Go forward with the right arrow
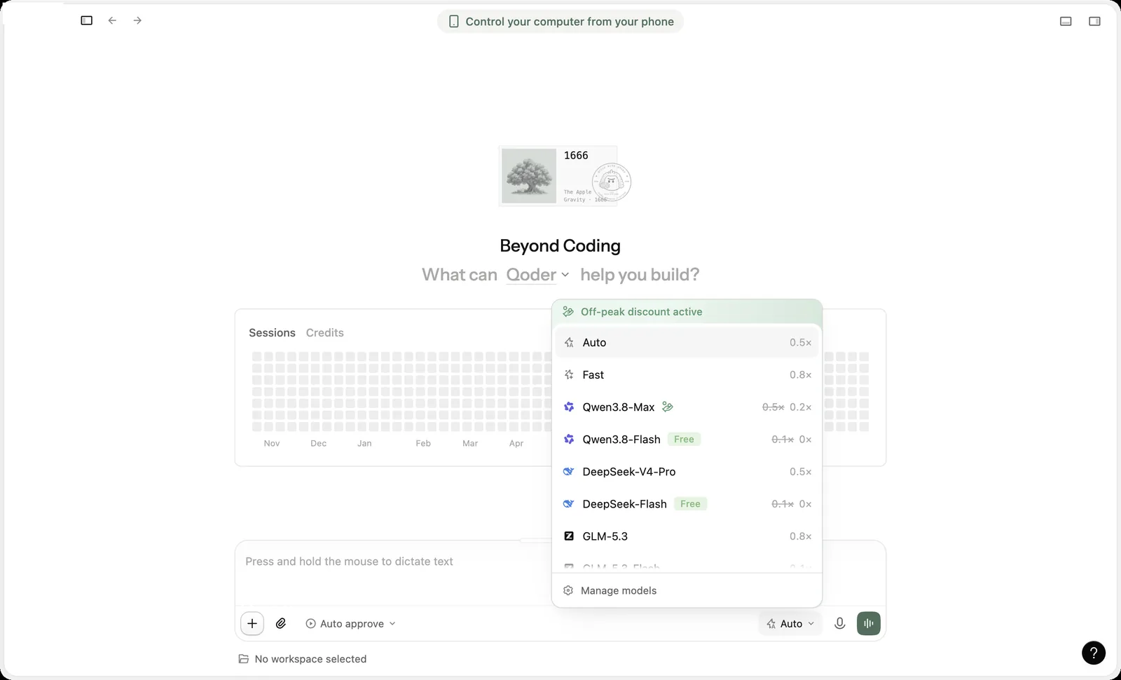This screenshot has width=1121, height=680. [137, 20]
